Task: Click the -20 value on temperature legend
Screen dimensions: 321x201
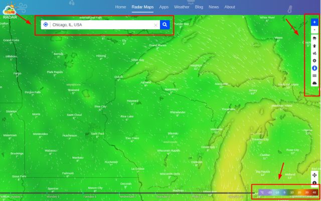Action: 270,192
